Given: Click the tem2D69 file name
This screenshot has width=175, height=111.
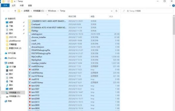Looking at the screenshot, I should click(35, 99).
